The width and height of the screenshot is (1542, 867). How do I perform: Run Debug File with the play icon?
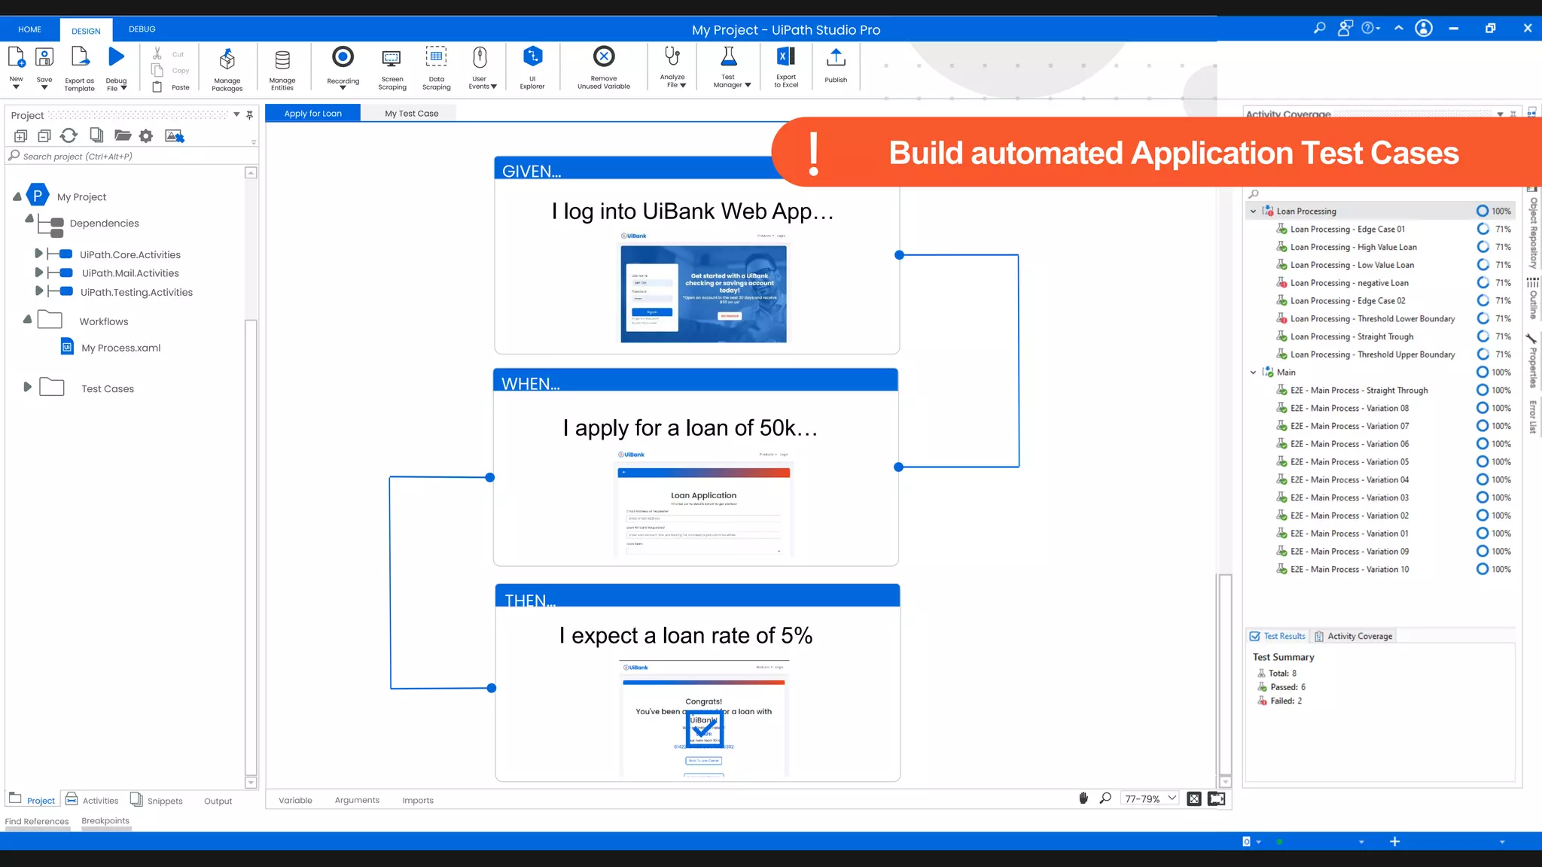click(116, 58)
